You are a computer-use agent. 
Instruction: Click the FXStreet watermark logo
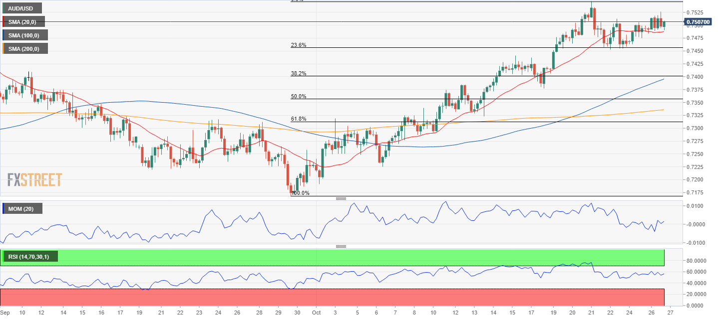35,179
